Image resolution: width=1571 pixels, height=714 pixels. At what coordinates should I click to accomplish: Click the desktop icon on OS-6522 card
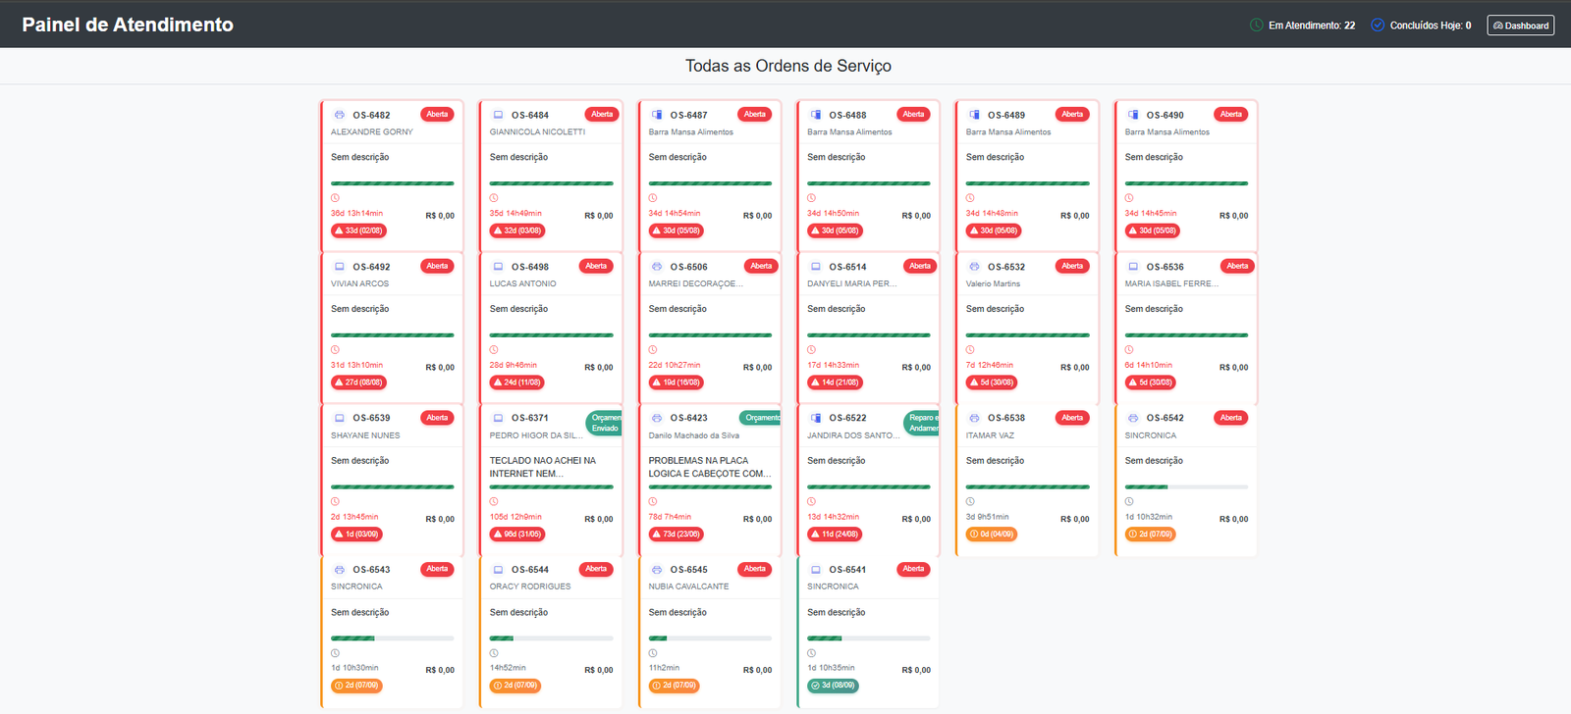(x=815, y=418)
